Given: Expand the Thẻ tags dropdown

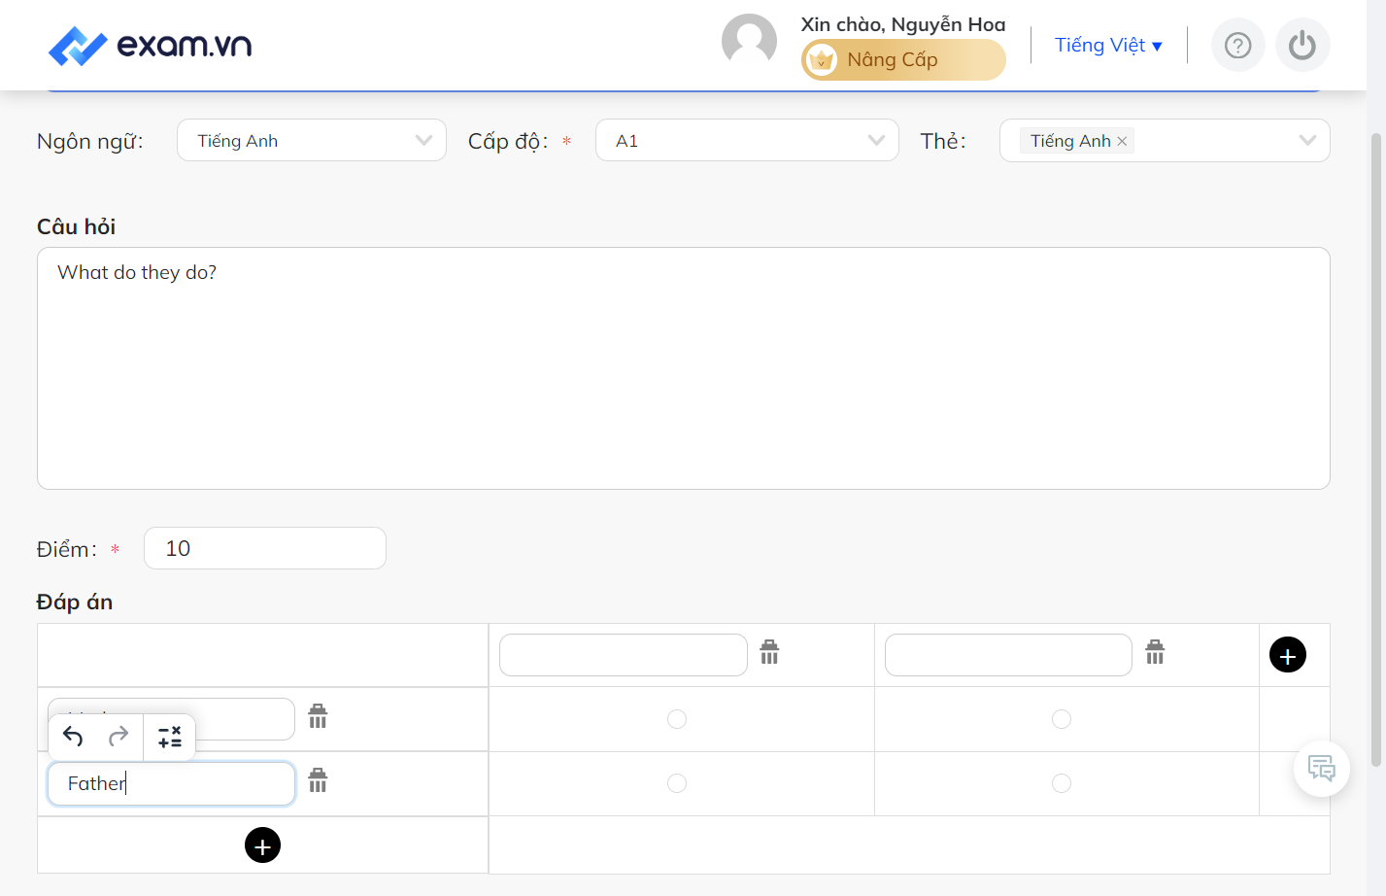Looking at the screenshot, I should pos(1307,141).
